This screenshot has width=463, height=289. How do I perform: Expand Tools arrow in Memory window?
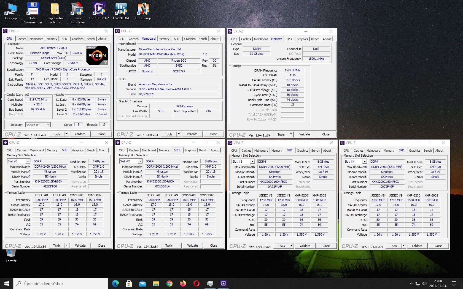pos(291,134)
